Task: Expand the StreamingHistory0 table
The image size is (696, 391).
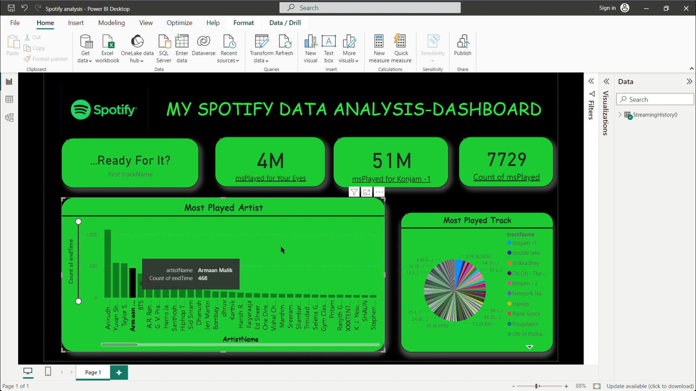Action: [620, 115]
